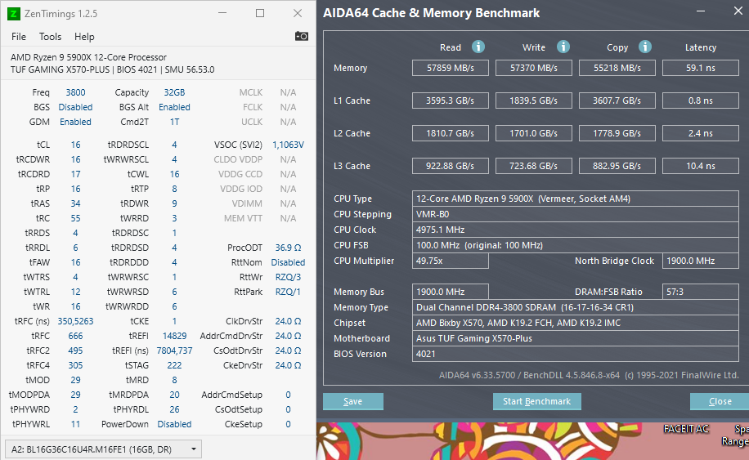749x460 pixels.
Task: Click BIOS Version value 4021
Action: 576,354
